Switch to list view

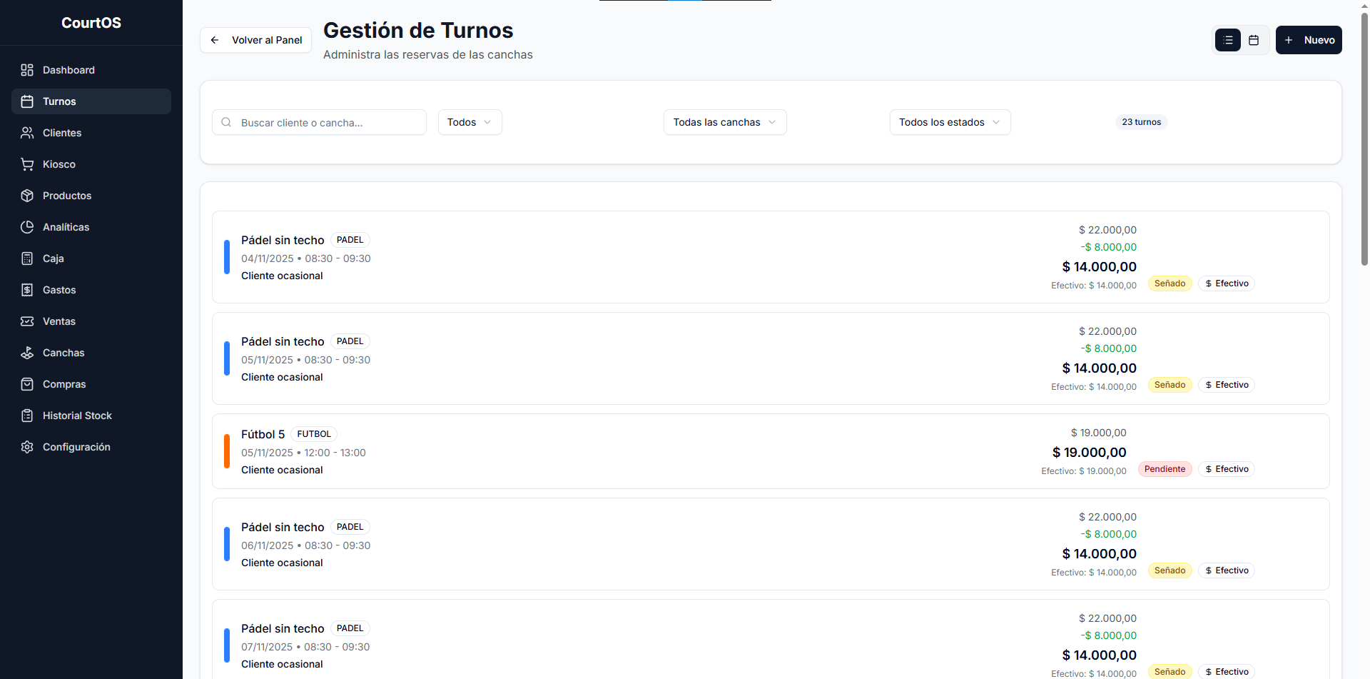[1227, 40]
